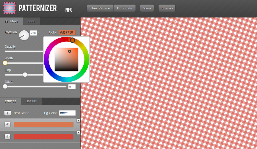
Task: Click the Patternizer logo icon
Action: coord(9,8)
